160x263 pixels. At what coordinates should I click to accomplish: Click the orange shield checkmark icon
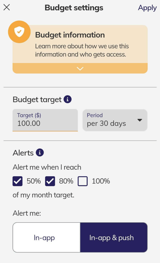tap(19, 32)
